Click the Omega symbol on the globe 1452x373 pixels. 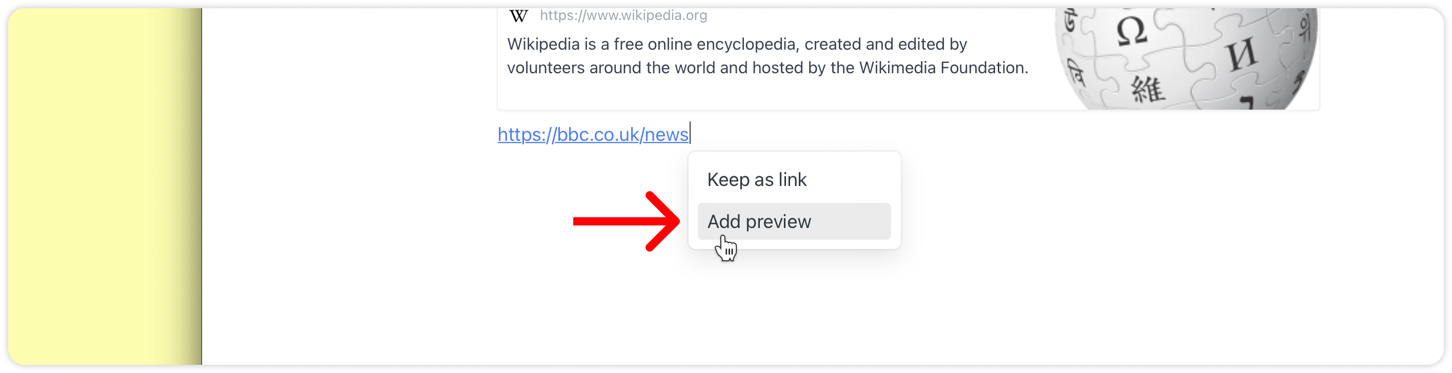click(x=1131, y=31)
